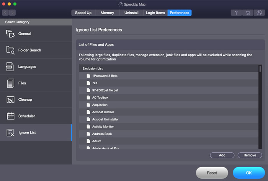
Task: Open the user account icon
Action: (x=259, y=13)
